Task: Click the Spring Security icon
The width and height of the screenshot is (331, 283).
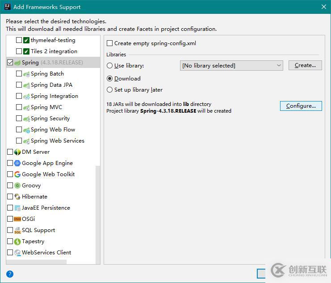Action: click(x=26, y=119)
